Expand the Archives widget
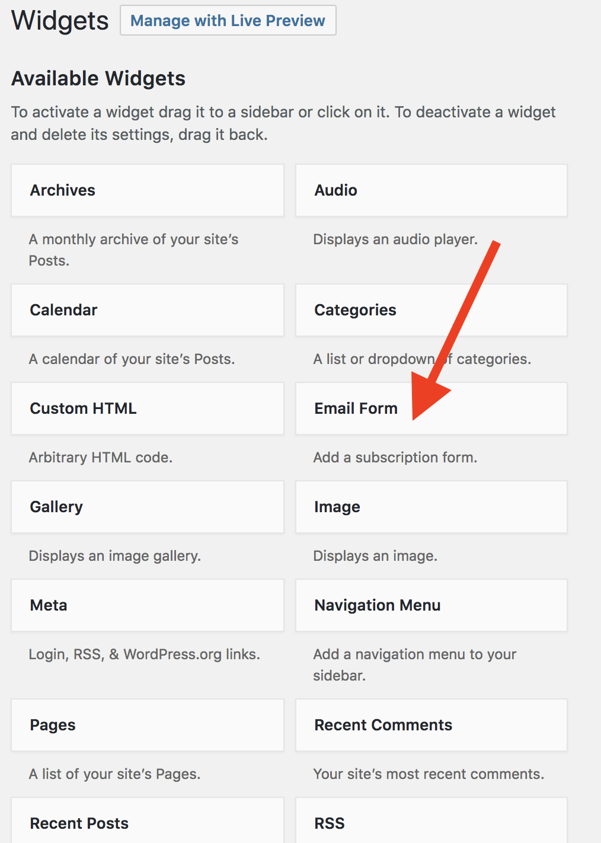This screenshot has width=601, height=843. coord(147,190)
